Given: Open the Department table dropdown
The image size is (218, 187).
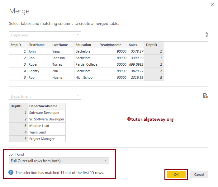Looking at the screenshot, I should (x=45, y=96).
